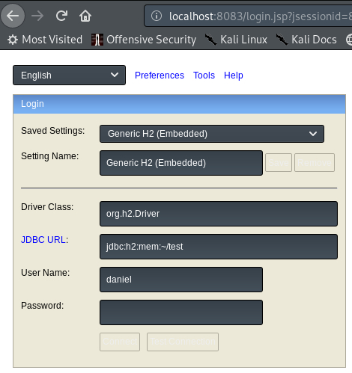The image size is (352, 373).
Task: Click the Connect button
Action: click(x=120, y=342)
